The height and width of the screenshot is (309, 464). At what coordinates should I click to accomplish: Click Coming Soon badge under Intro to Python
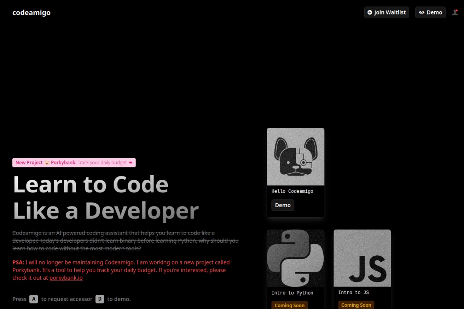click(290, 305)
